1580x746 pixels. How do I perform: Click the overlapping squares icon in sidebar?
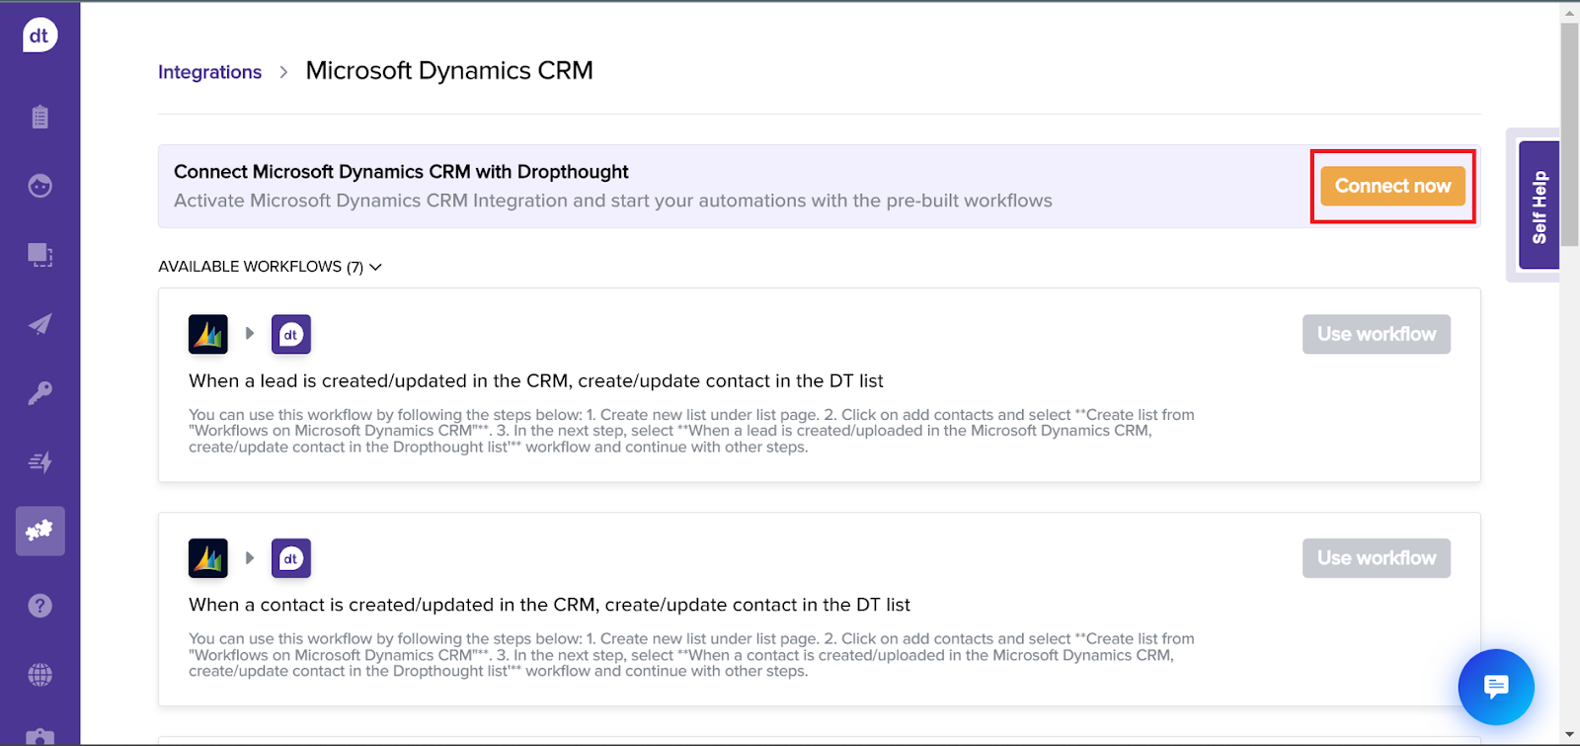[x=39, y=255]
